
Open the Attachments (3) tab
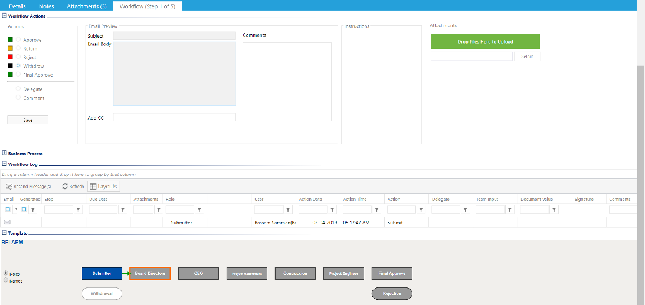pos(87,6)
